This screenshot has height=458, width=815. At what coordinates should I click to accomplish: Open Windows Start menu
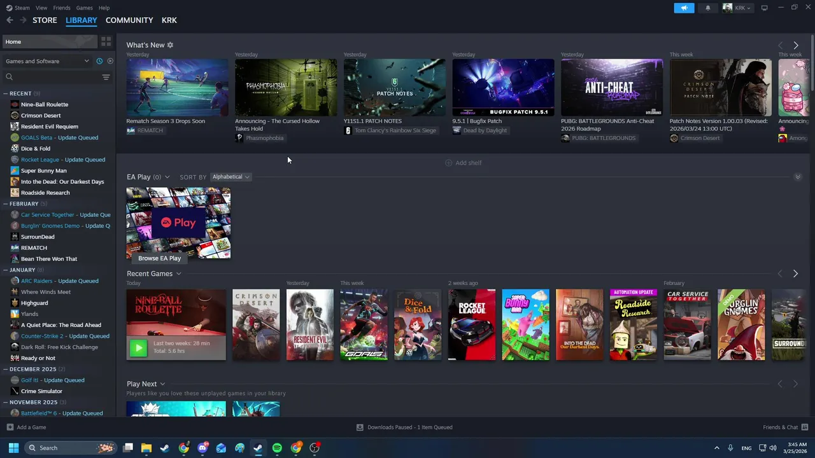pyautogui.click(x=13, y=448)
